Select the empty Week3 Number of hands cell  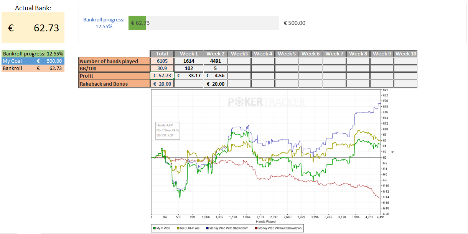239,61
